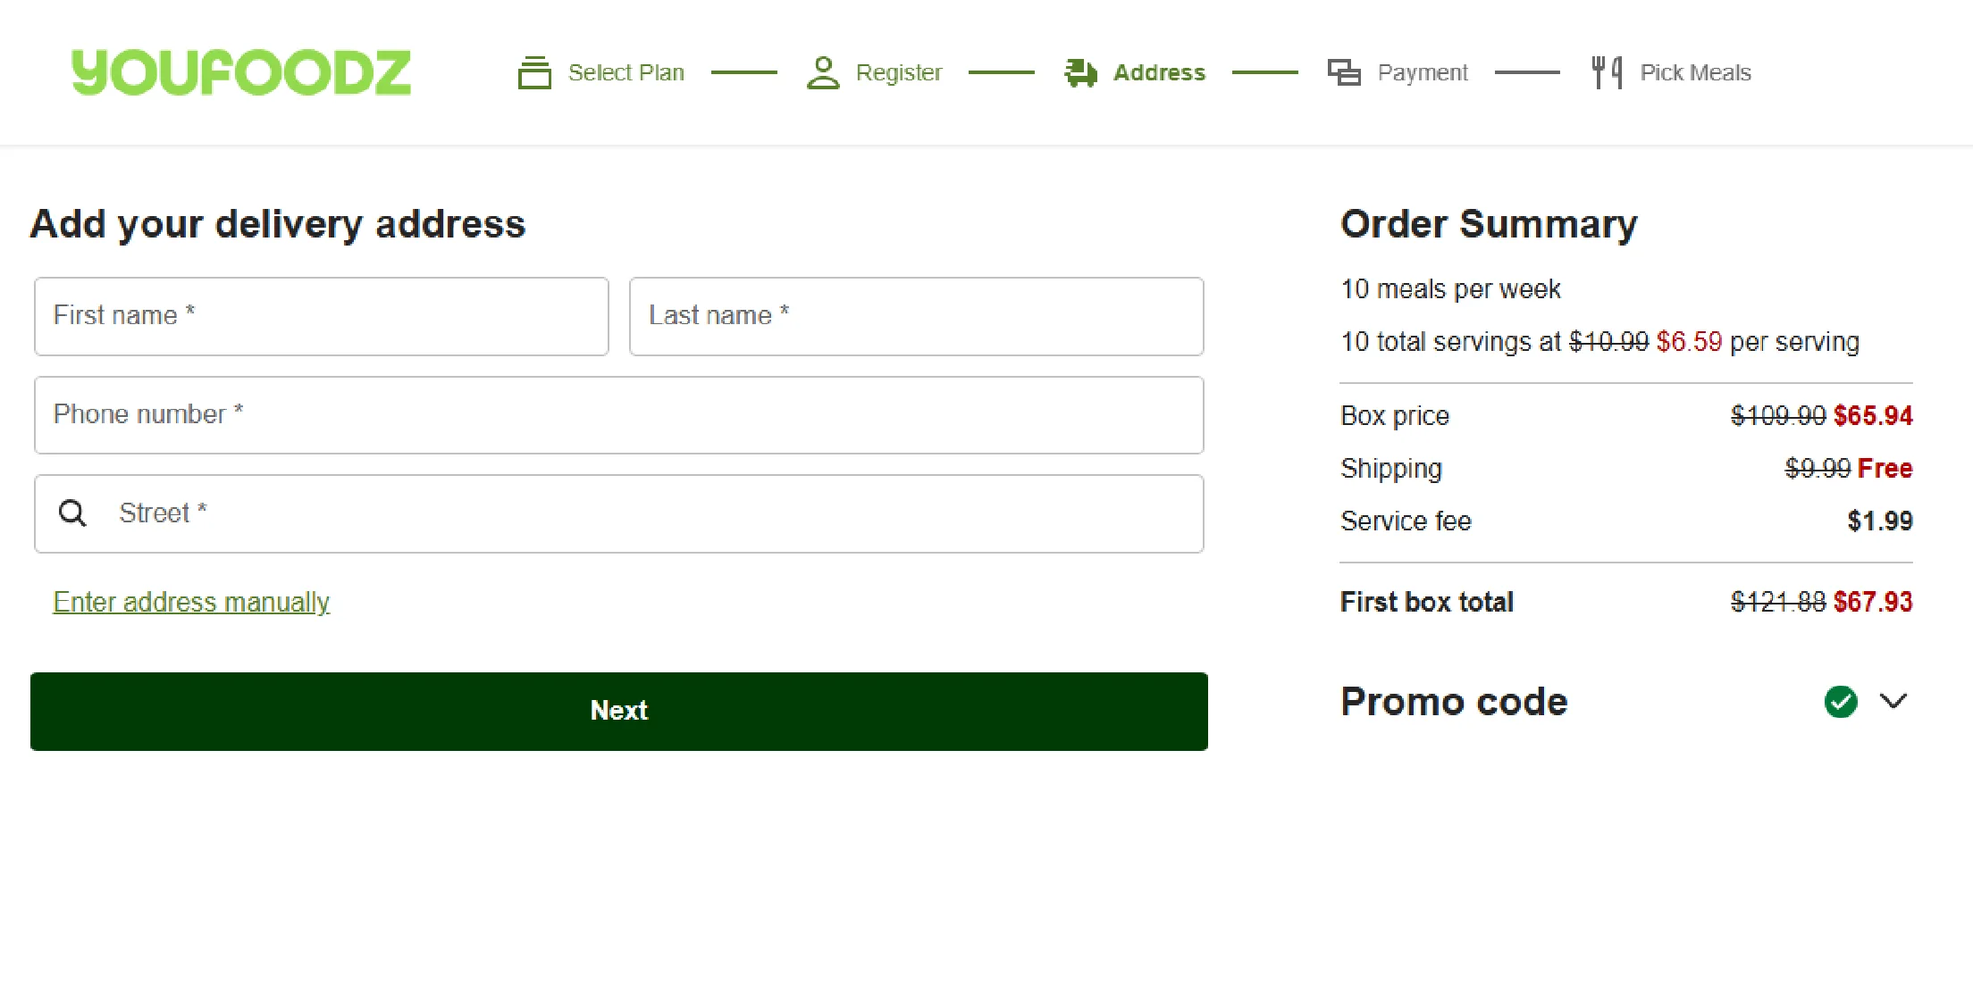Click the Pick Meals cutlery icon
This screenshot has height=992, width=1973.
(x=1607, y=72)
